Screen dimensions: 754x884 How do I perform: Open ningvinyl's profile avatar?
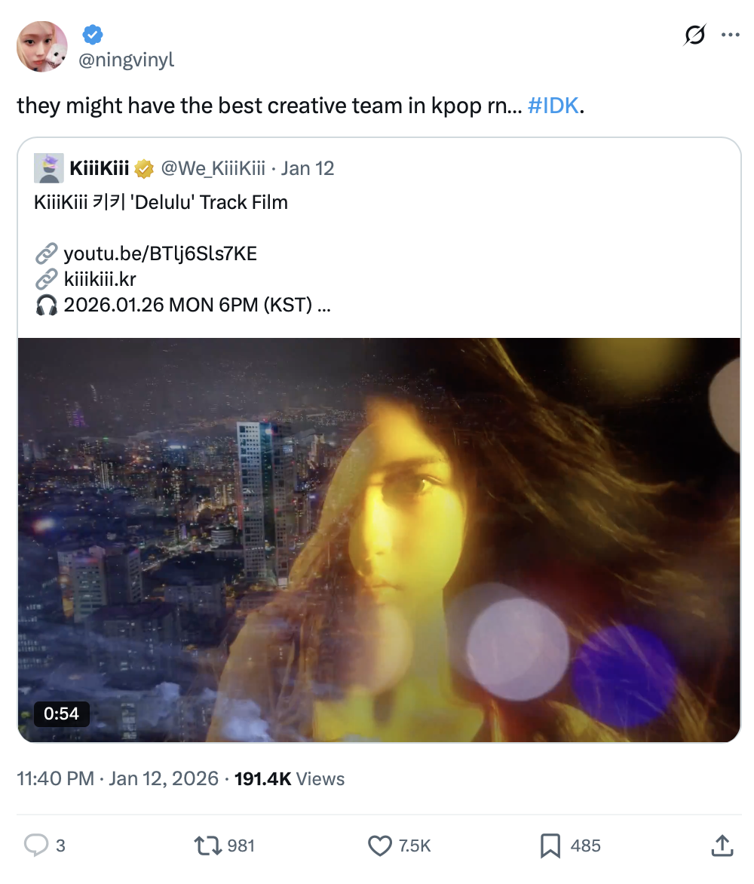pyautogui.click(x=42, y=47)
